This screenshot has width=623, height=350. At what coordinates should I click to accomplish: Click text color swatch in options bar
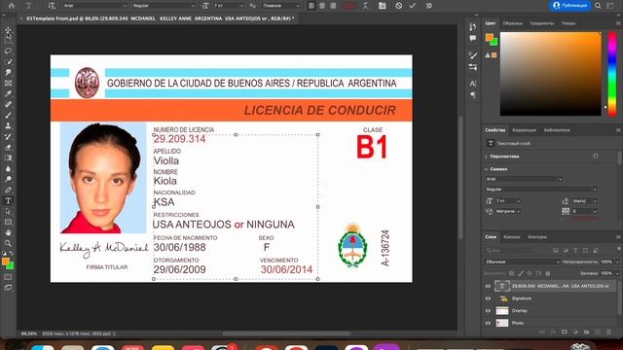tap(348, 6)
